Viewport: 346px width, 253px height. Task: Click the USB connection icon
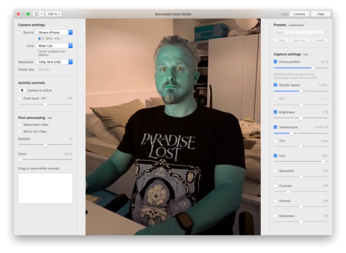click(57, 39)
